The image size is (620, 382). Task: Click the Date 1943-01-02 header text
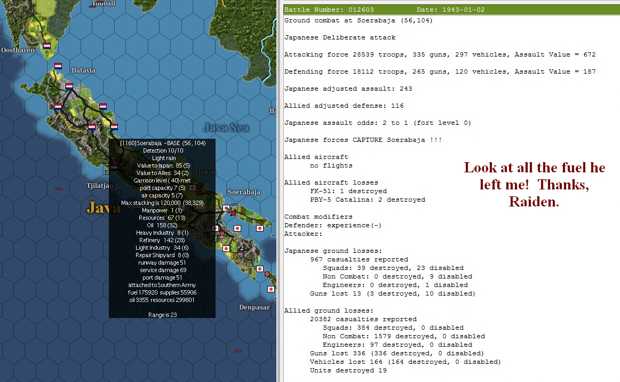click(450, 10)
